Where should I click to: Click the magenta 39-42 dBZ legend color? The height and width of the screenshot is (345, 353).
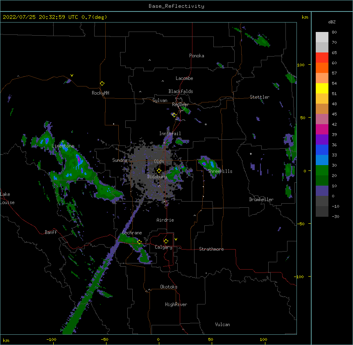tap(322, 129)
